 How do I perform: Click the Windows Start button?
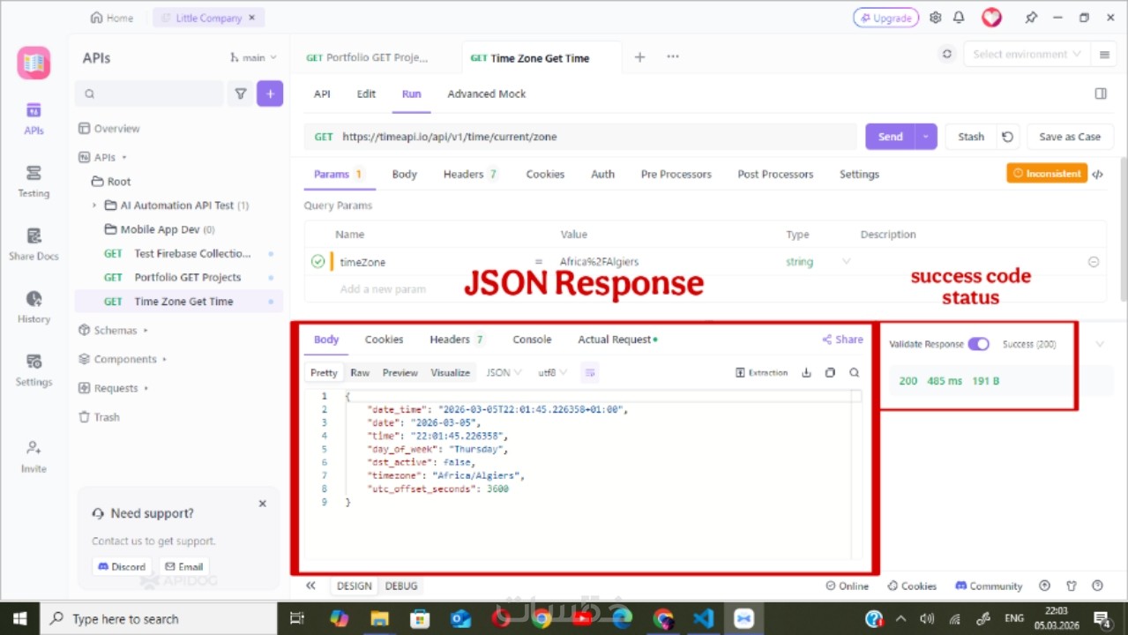[x=19, y=618]
